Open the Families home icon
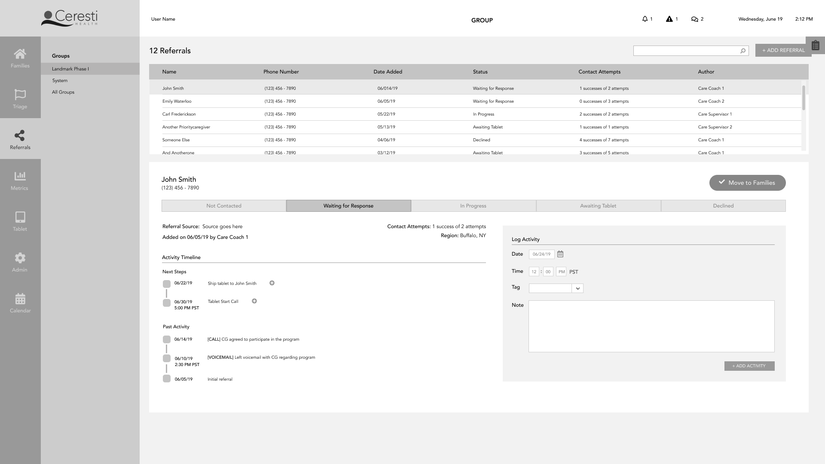The image size is (825, 464). click(20, 54)
